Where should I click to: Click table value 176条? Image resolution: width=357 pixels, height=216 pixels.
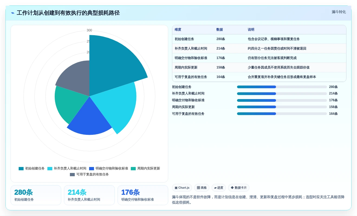(221, 58)
